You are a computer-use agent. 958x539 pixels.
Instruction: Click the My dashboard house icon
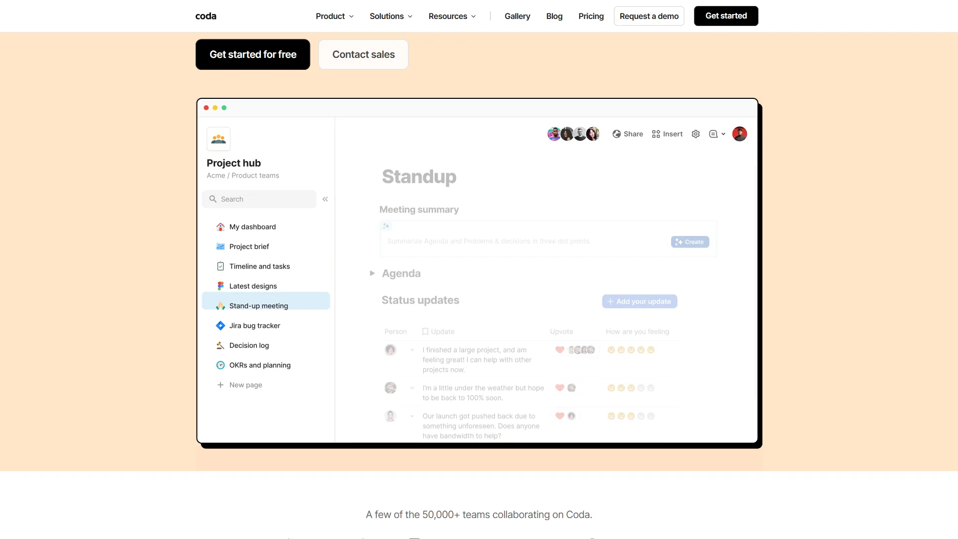[221, 227]
